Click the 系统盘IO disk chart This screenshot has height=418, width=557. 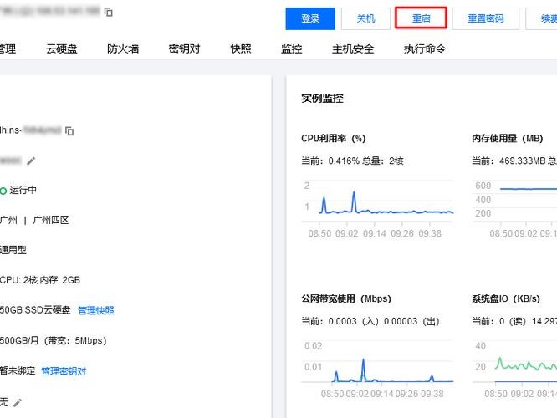click(514, 368)
